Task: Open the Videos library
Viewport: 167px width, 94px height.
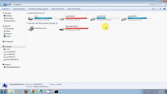Action: (x=8, y=36)
